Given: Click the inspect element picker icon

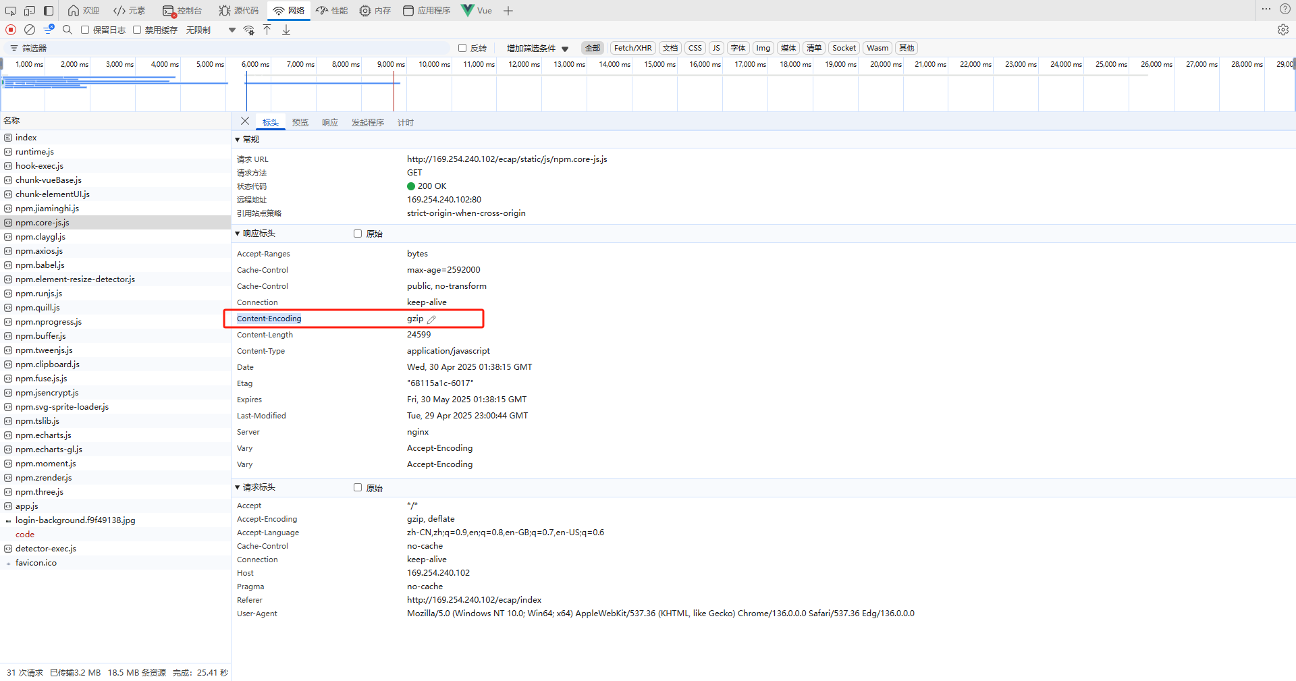Looking at the screenshot, I should point(11,11).
